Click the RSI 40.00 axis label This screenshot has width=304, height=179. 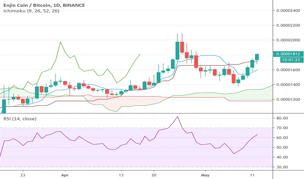point(282,157)
